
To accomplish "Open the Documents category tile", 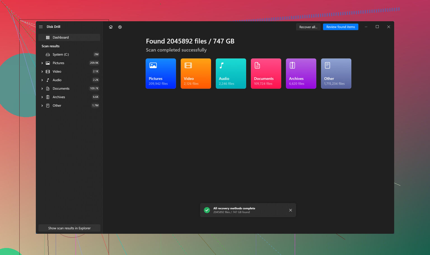I will coord(266,74).
